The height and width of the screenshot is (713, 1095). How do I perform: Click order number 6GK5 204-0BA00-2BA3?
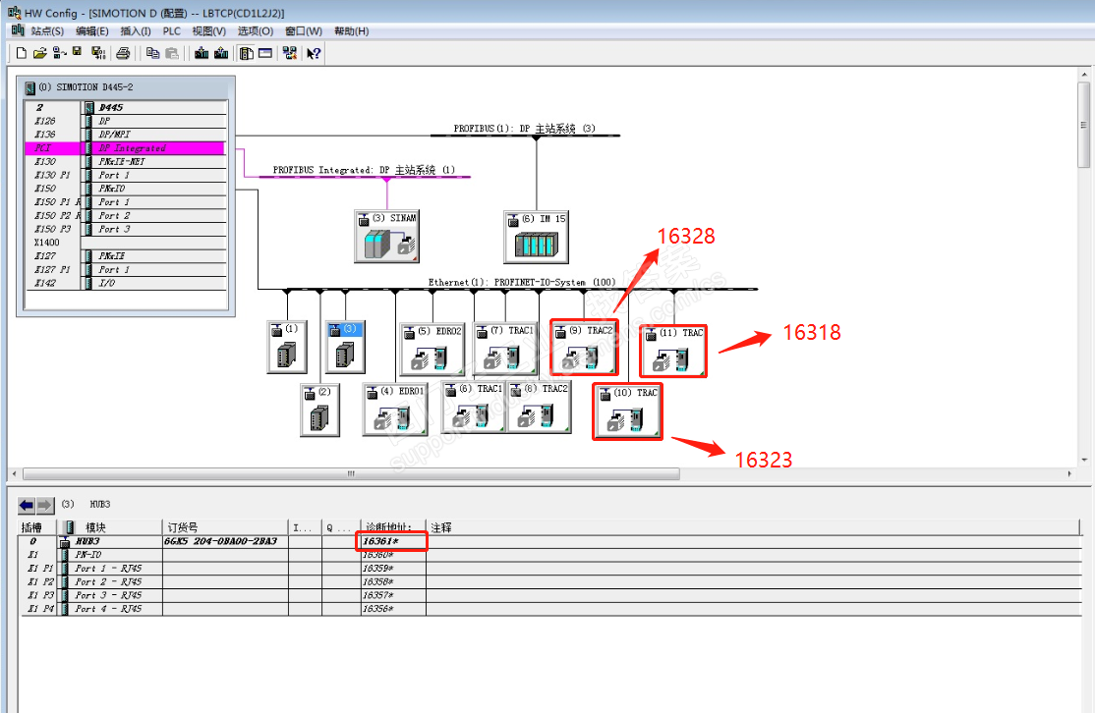pos(221,541)
